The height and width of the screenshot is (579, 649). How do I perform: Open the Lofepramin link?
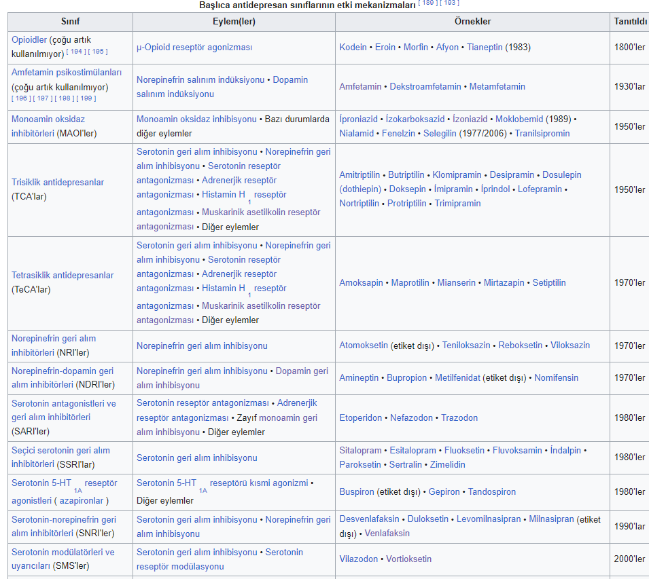pos(540,189)
